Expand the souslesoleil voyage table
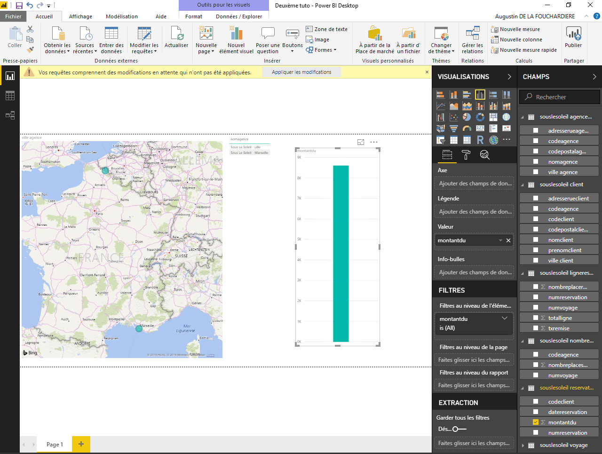Screen dimensions: 602x454 523,445
